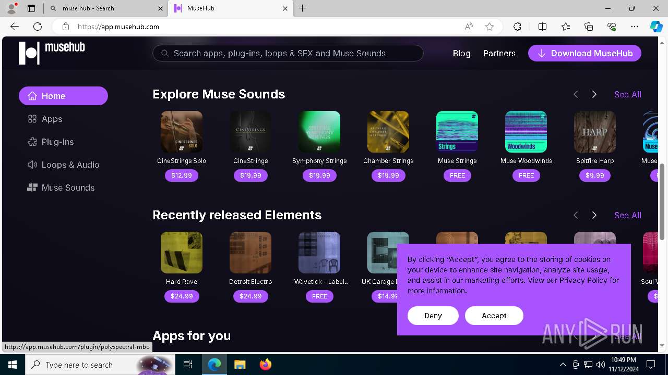The image size is (668, 375).
Task: Toggle the Split screen icon
Action: (542, 27)
